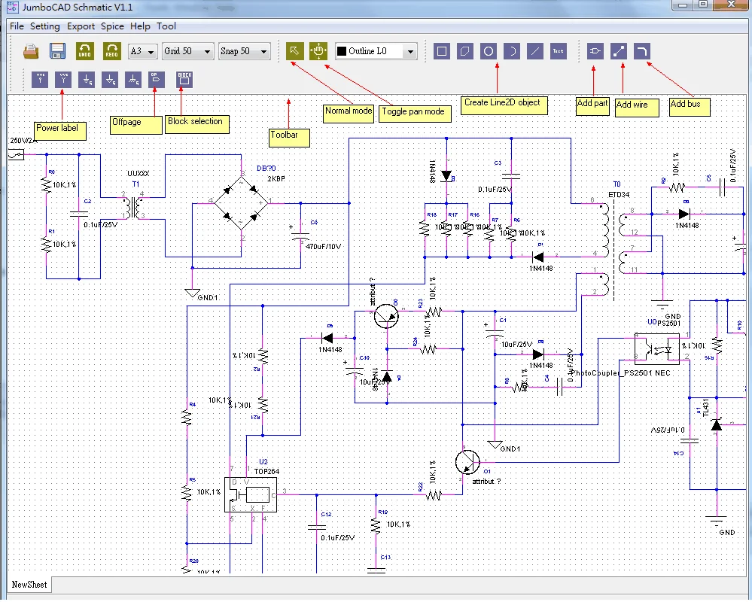Click the Undo button
752x602 pixels.
pos(85,50)
